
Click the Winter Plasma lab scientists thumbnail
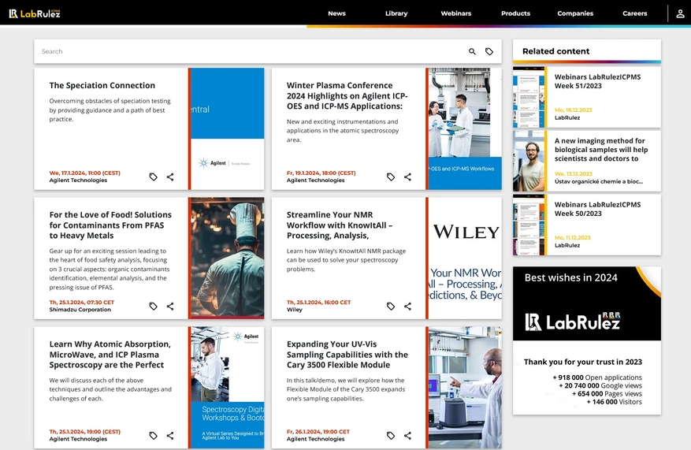pyautogui.click(x=465, y=128)
